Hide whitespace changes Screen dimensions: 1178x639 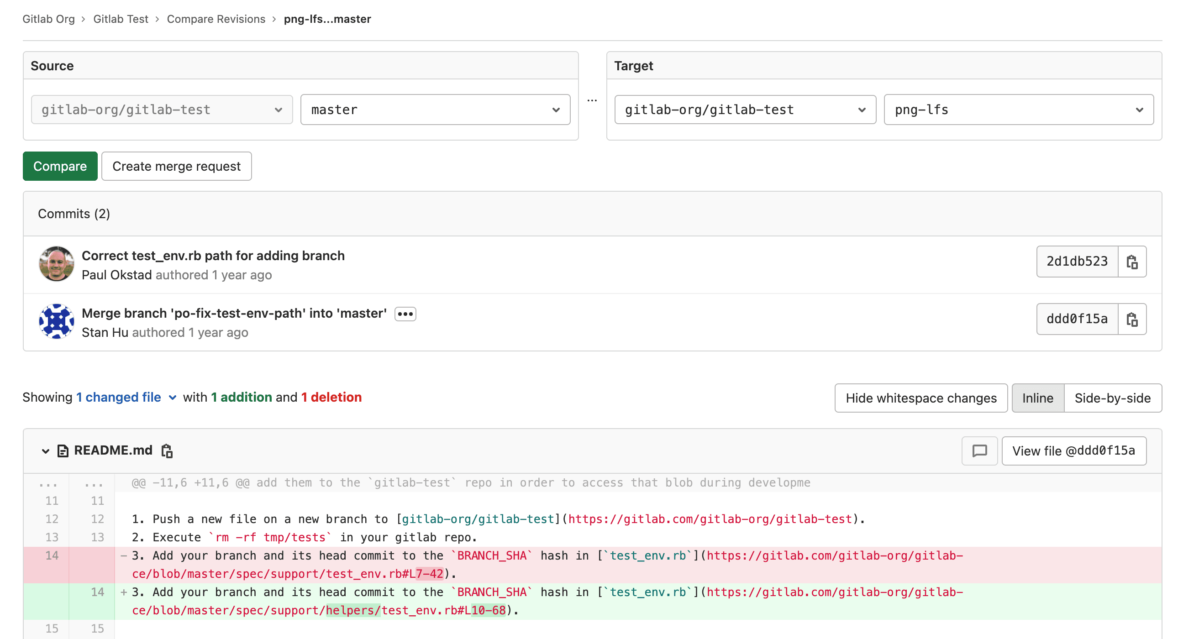[x=920, y=398]
